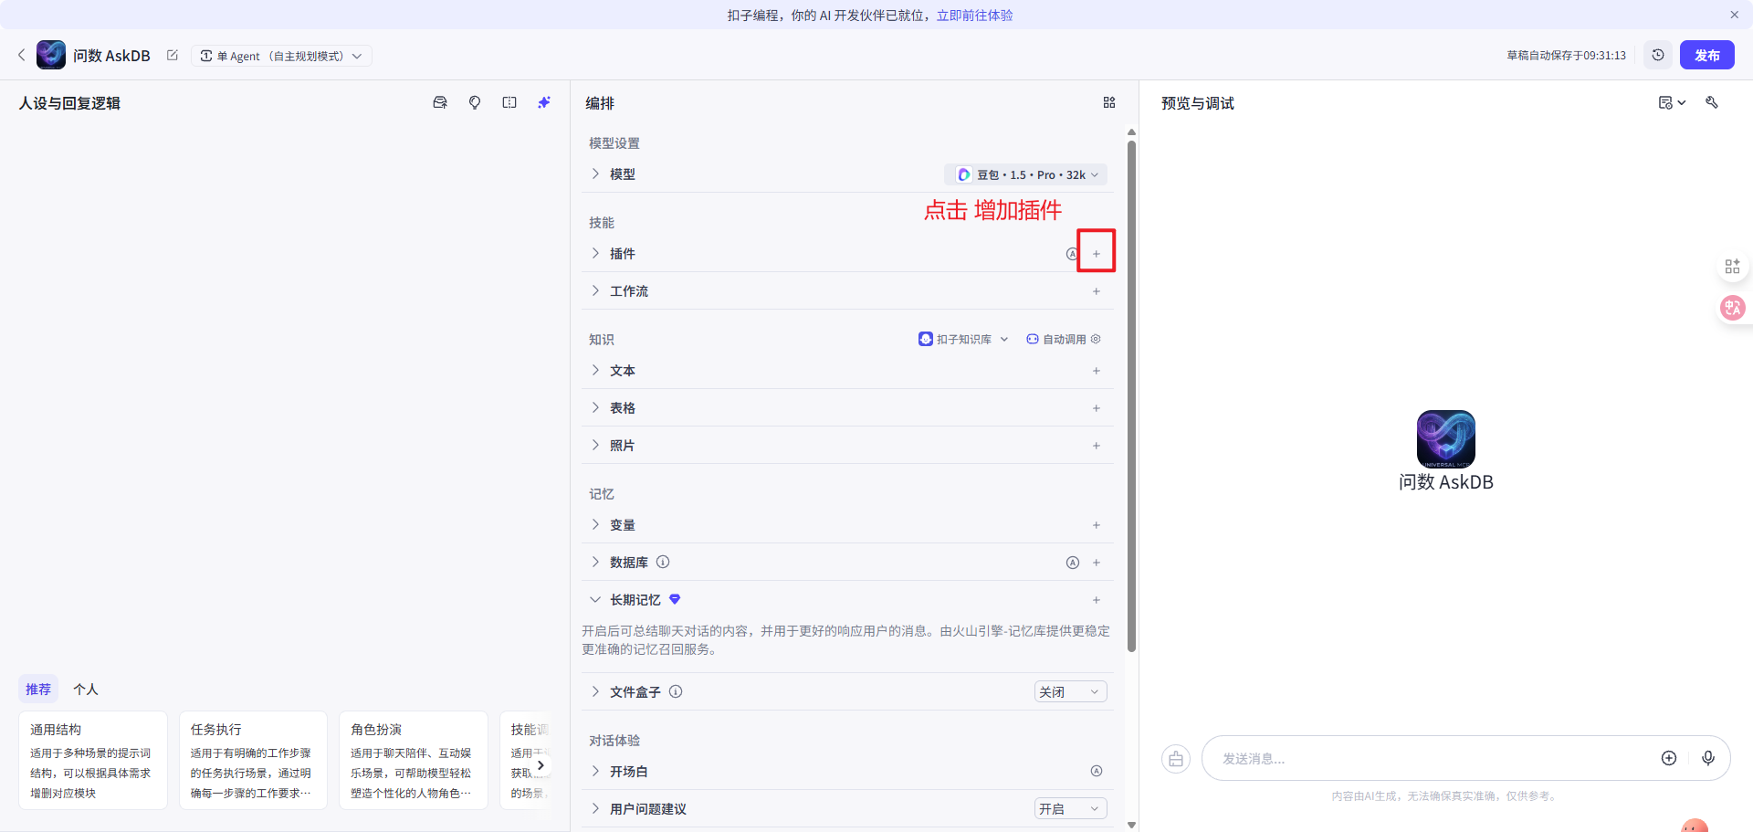Toggle the layout grid icon in 编排 panel
1753x832 pixels.
1109,102
